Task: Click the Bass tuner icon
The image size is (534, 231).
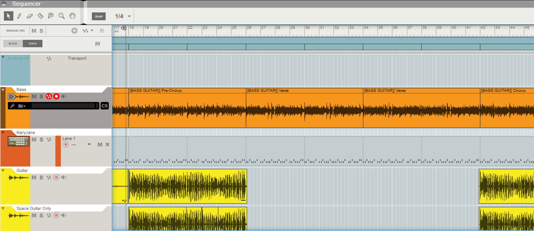Action: (x=12, y=106)
